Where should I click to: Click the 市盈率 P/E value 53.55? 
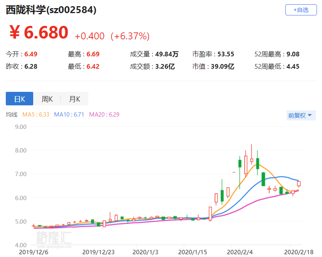[226, 54]
